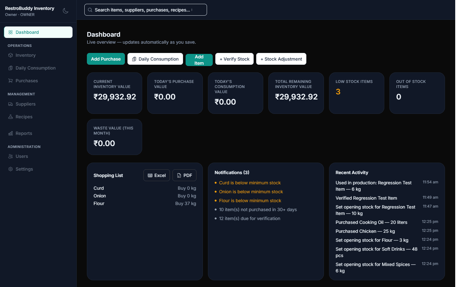Open the Suppliers page
Viewport: 460px width, 287px height.
(x=38, y=104)
